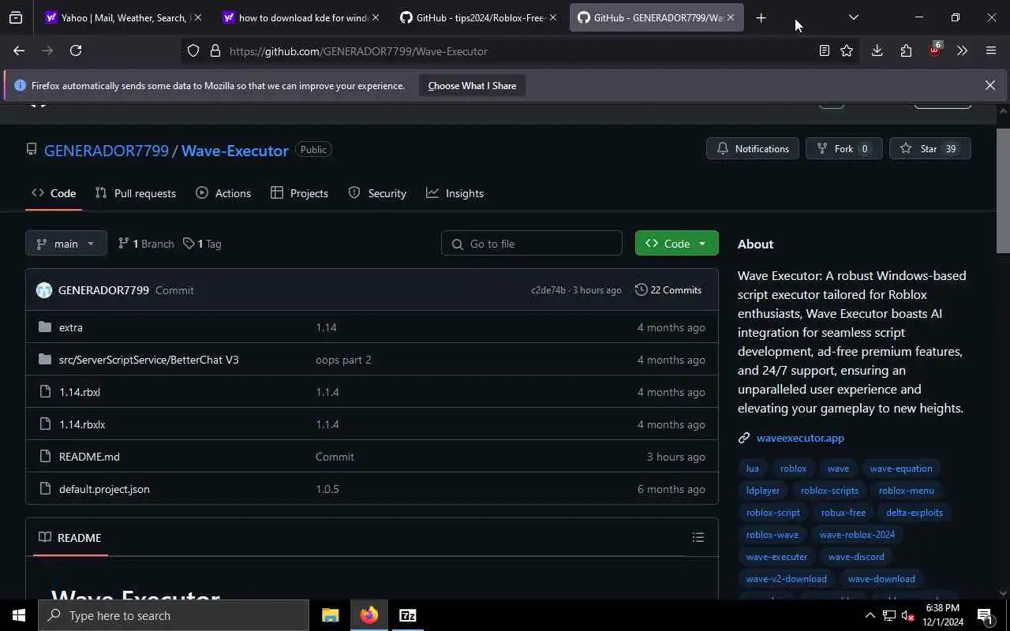The width and height of the screenshot is (1010, 631).
Task: Fork this repository
Action: [844, 148]
